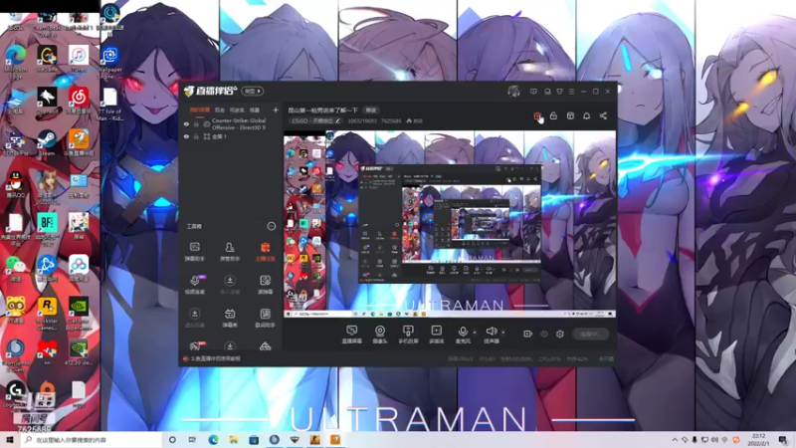Select the active orange scene tab

[x=200, y=110]
